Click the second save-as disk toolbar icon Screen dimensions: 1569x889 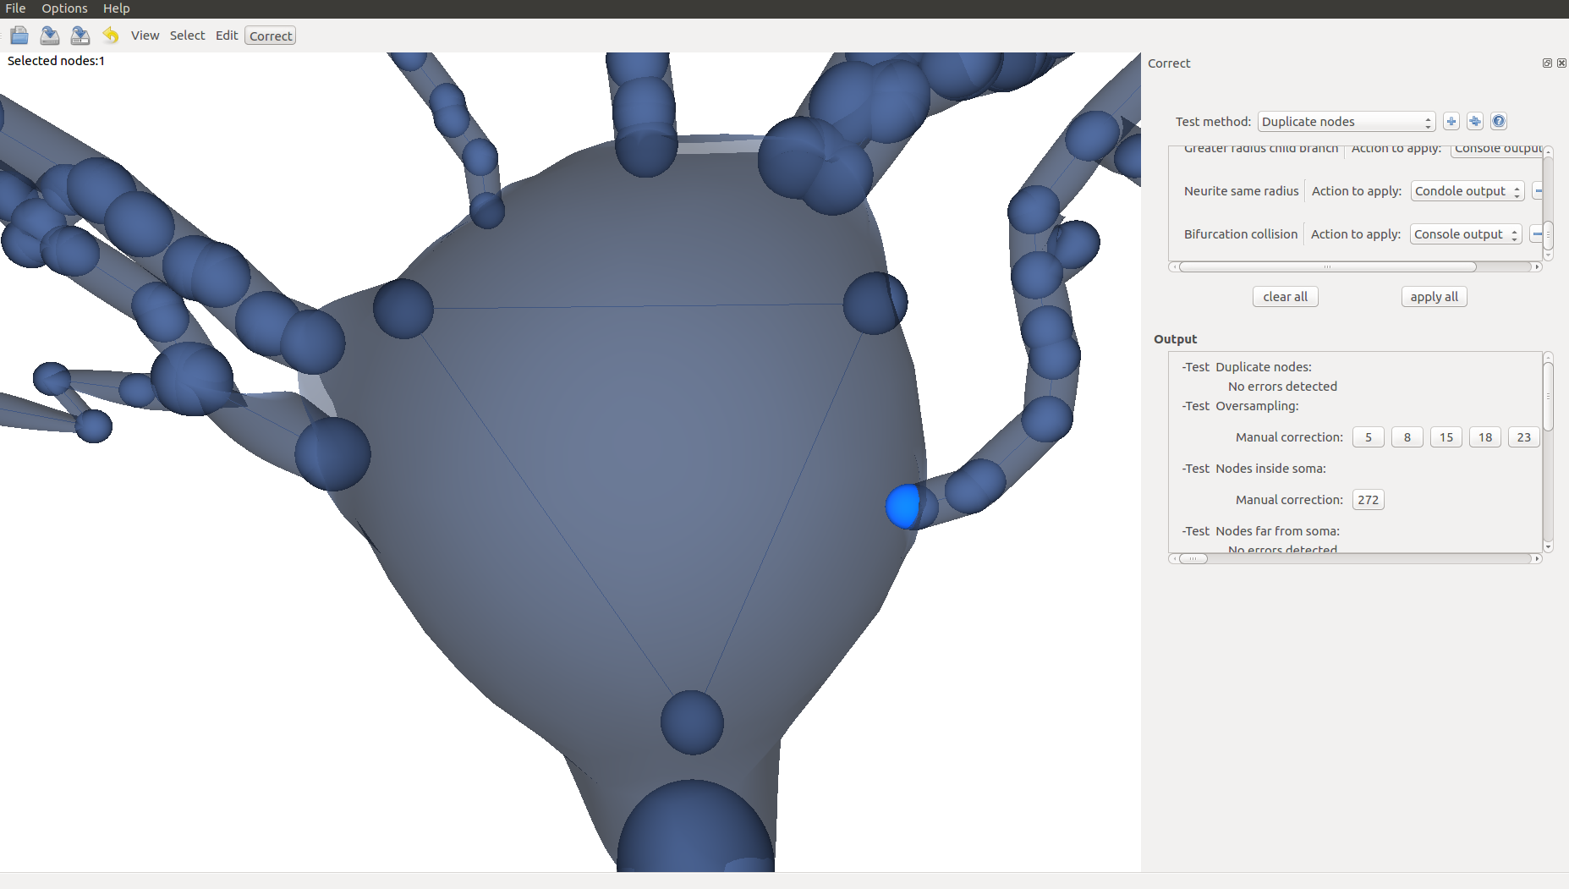(x=80, y=36)
